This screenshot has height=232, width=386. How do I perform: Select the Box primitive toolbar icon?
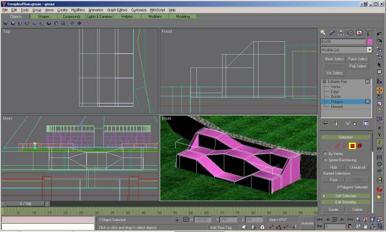pos(6,23)
